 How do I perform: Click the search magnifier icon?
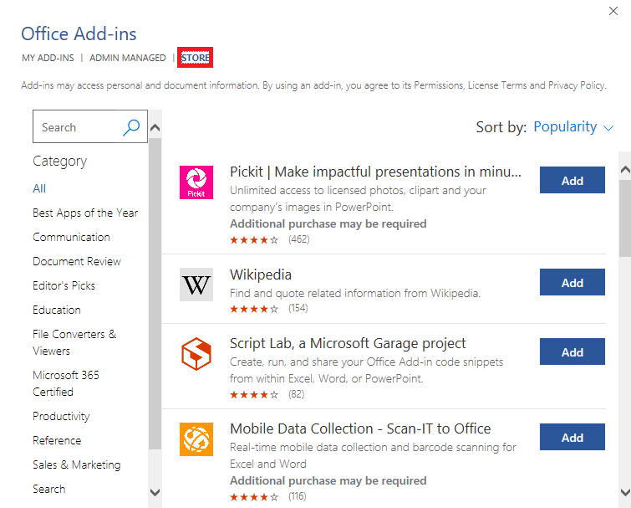[x=131, y=127]
